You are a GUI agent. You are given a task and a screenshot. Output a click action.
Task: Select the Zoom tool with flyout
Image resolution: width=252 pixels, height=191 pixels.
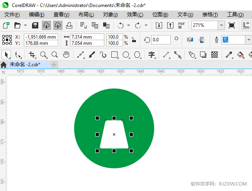point(43,55)
